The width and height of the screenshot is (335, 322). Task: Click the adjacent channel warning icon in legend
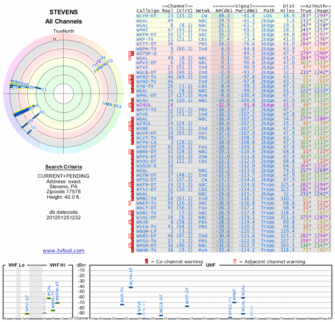[235, 262]
